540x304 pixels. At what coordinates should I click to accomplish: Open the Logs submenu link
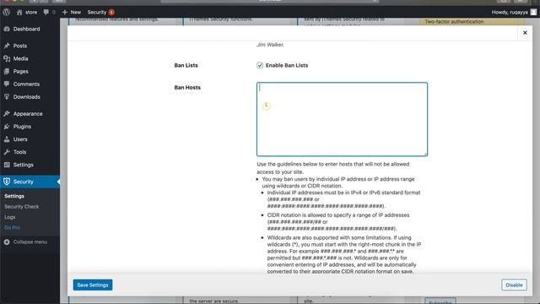[9, 217]
